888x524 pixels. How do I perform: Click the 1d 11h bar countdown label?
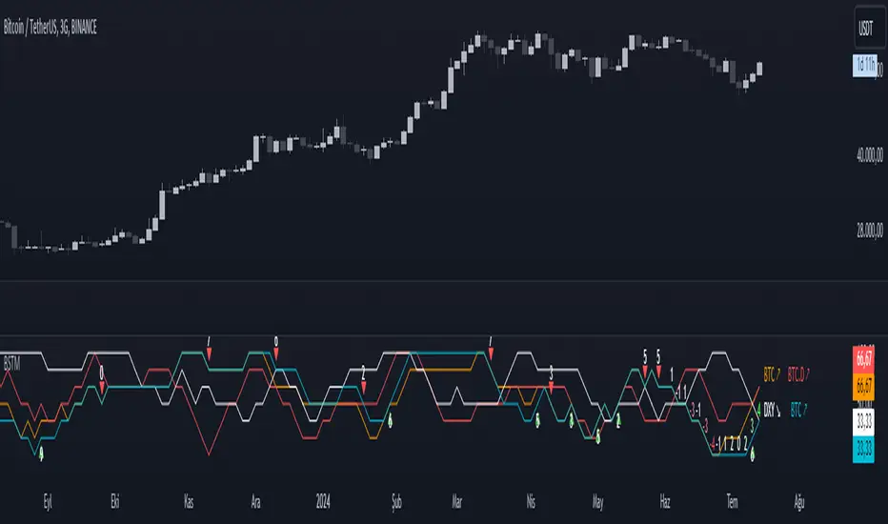[x=864, y=65]
